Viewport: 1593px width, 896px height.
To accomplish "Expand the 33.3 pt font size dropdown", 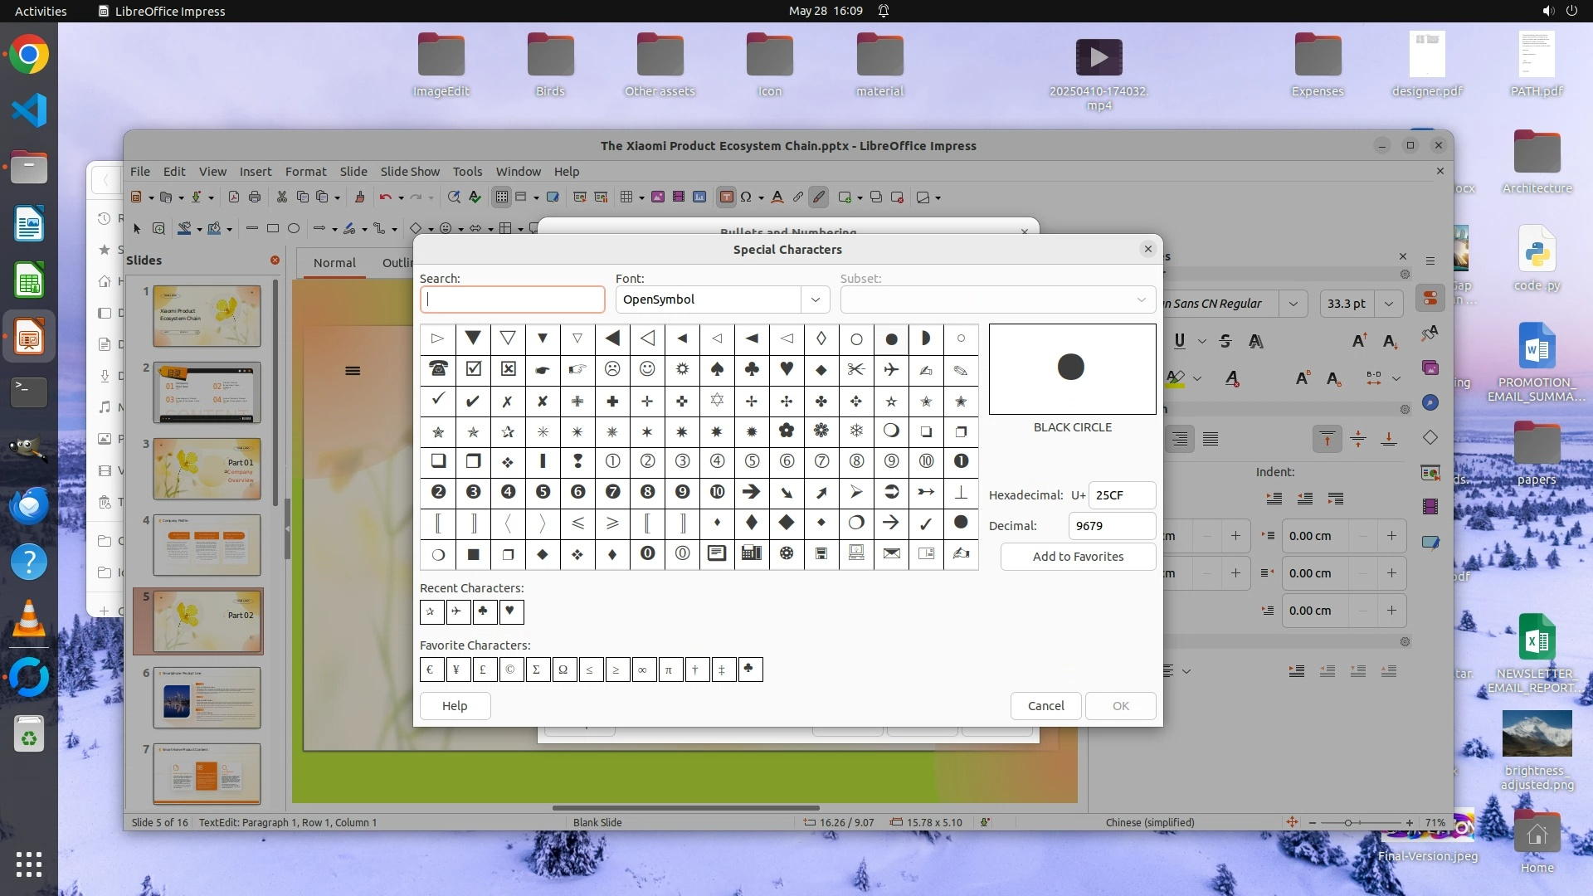I will tap(1388, 304).
